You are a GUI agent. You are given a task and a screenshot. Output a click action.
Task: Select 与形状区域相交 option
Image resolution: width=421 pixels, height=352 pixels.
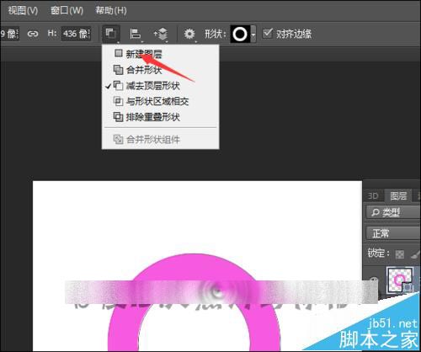click(x=160, y=101)
